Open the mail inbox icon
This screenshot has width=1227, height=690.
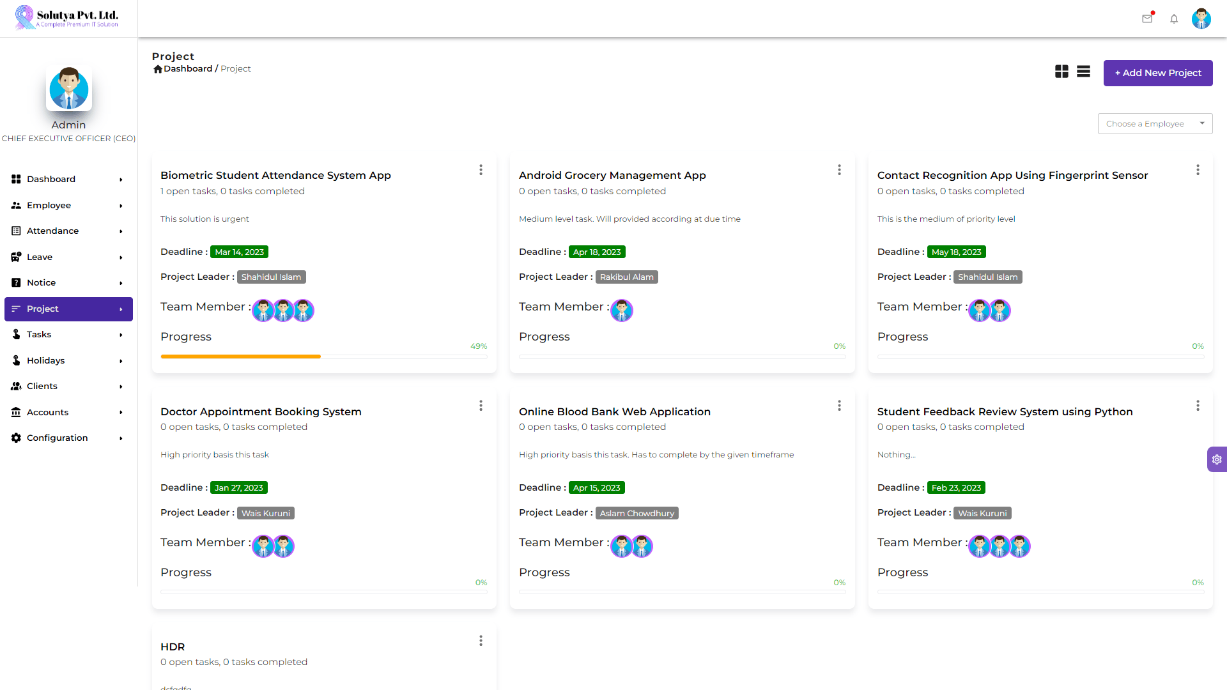(x=1147, y=19)
